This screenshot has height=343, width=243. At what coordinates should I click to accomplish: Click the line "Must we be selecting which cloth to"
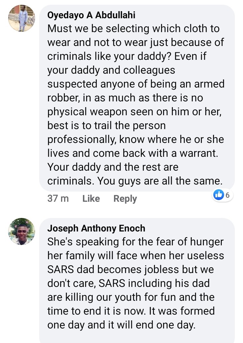click(133, 29)
